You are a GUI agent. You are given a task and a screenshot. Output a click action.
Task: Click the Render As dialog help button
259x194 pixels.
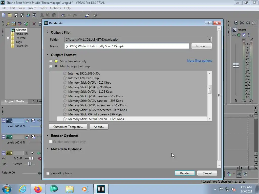click(x=209, y=23)
